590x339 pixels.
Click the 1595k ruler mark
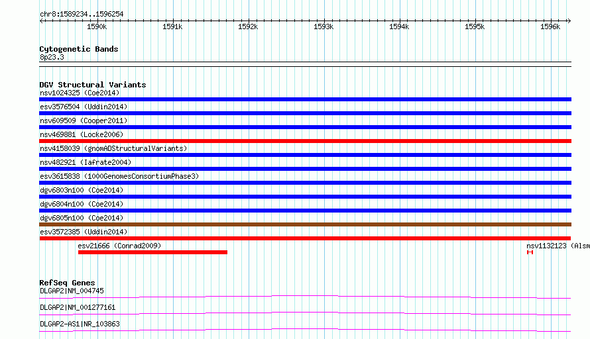click(475, 26)
